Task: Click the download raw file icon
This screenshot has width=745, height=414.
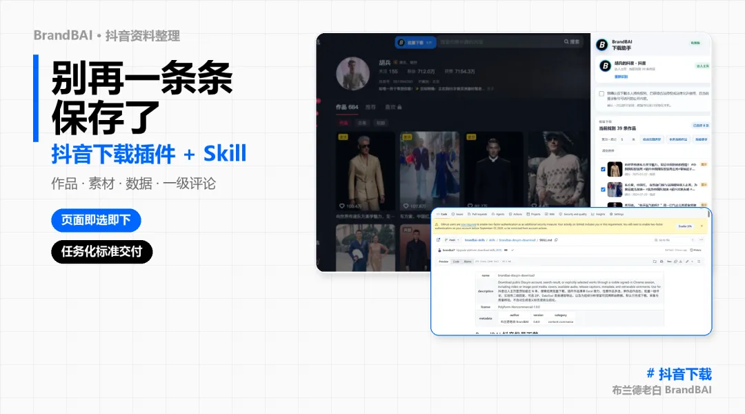Action: (x=681, y=262)
